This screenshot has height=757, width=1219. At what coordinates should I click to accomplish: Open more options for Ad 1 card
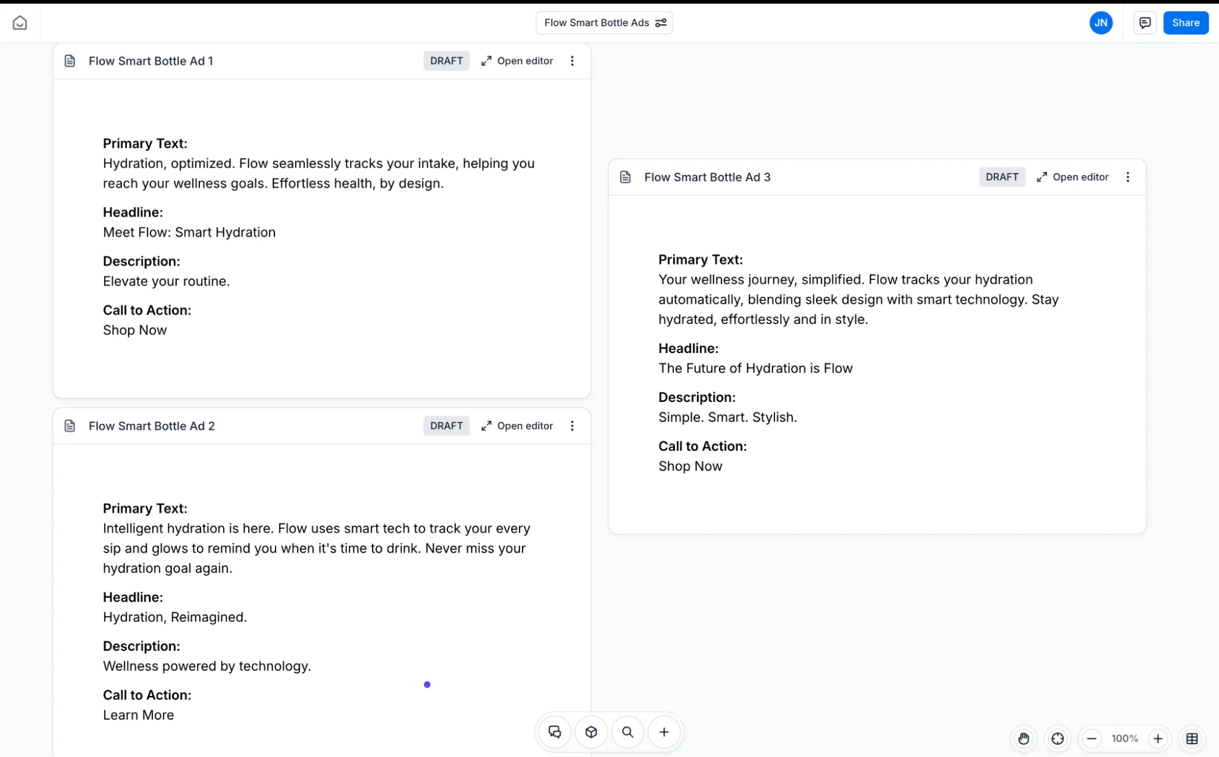point(572,60)
